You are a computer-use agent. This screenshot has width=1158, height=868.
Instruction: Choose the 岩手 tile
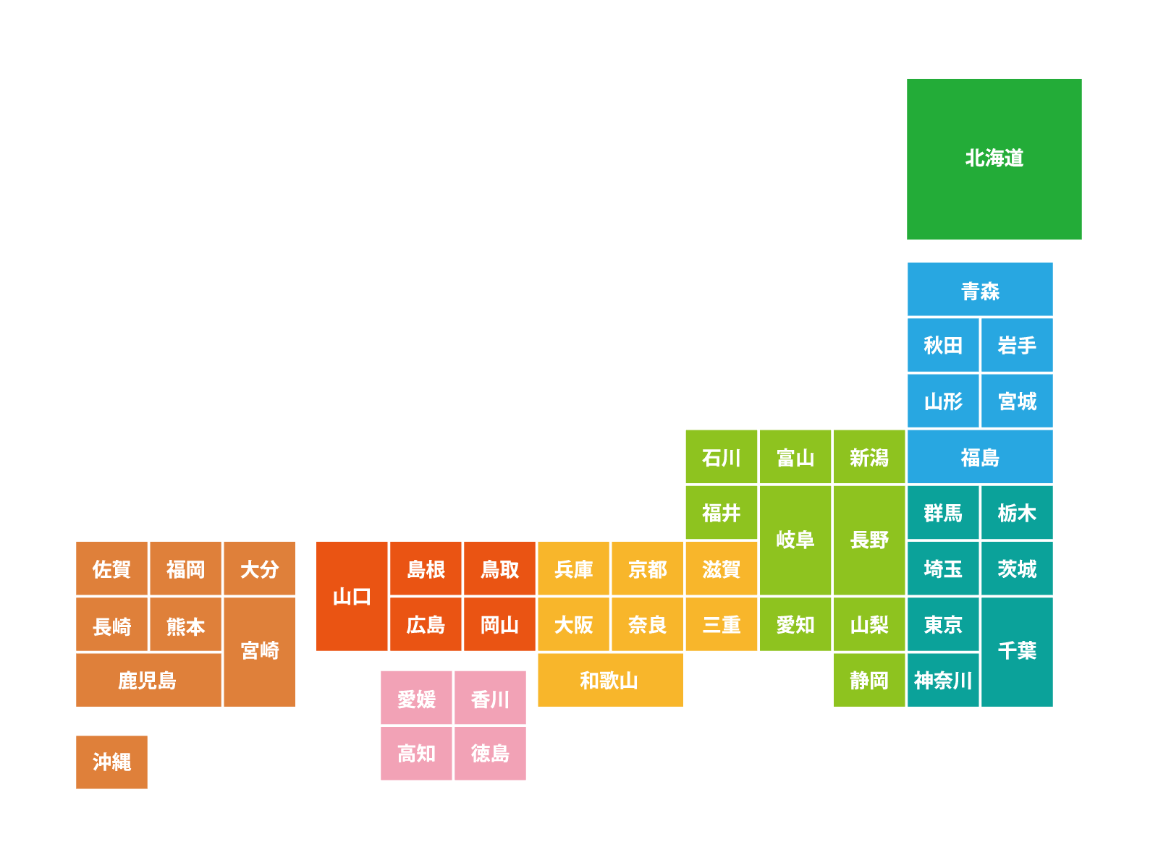pos(1017,345)
